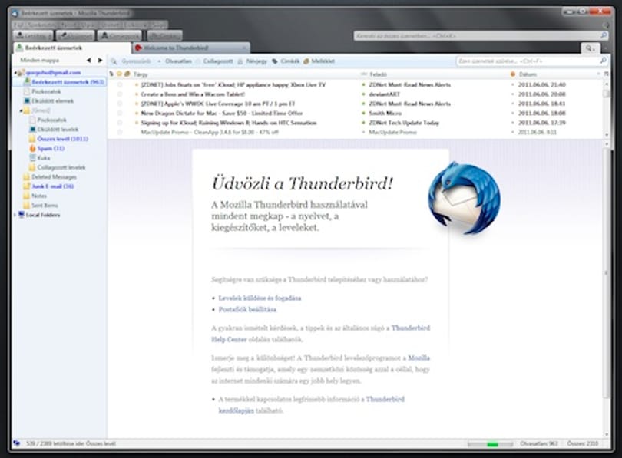
Task: Open the Kuka trash folder icon
Action: coord(32,158)
